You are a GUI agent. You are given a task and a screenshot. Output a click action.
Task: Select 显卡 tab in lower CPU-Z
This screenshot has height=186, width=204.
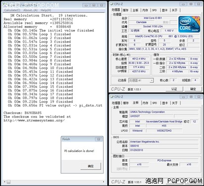coord(165,103)
